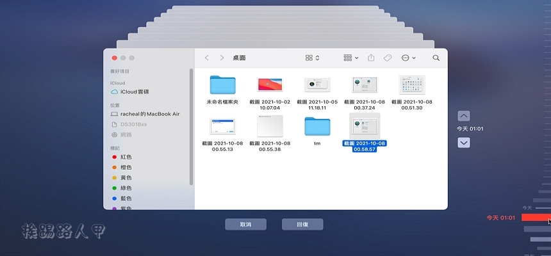Open the more actions ellipsis menu
Screen dimensions: 551x256
pos(408,58)
